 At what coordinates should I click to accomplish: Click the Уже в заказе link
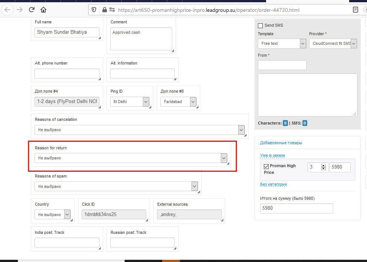[272, 155]
